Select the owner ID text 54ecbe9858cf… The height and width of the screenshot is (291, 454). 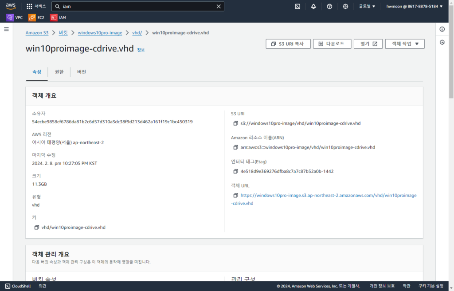tap(112, 122)
